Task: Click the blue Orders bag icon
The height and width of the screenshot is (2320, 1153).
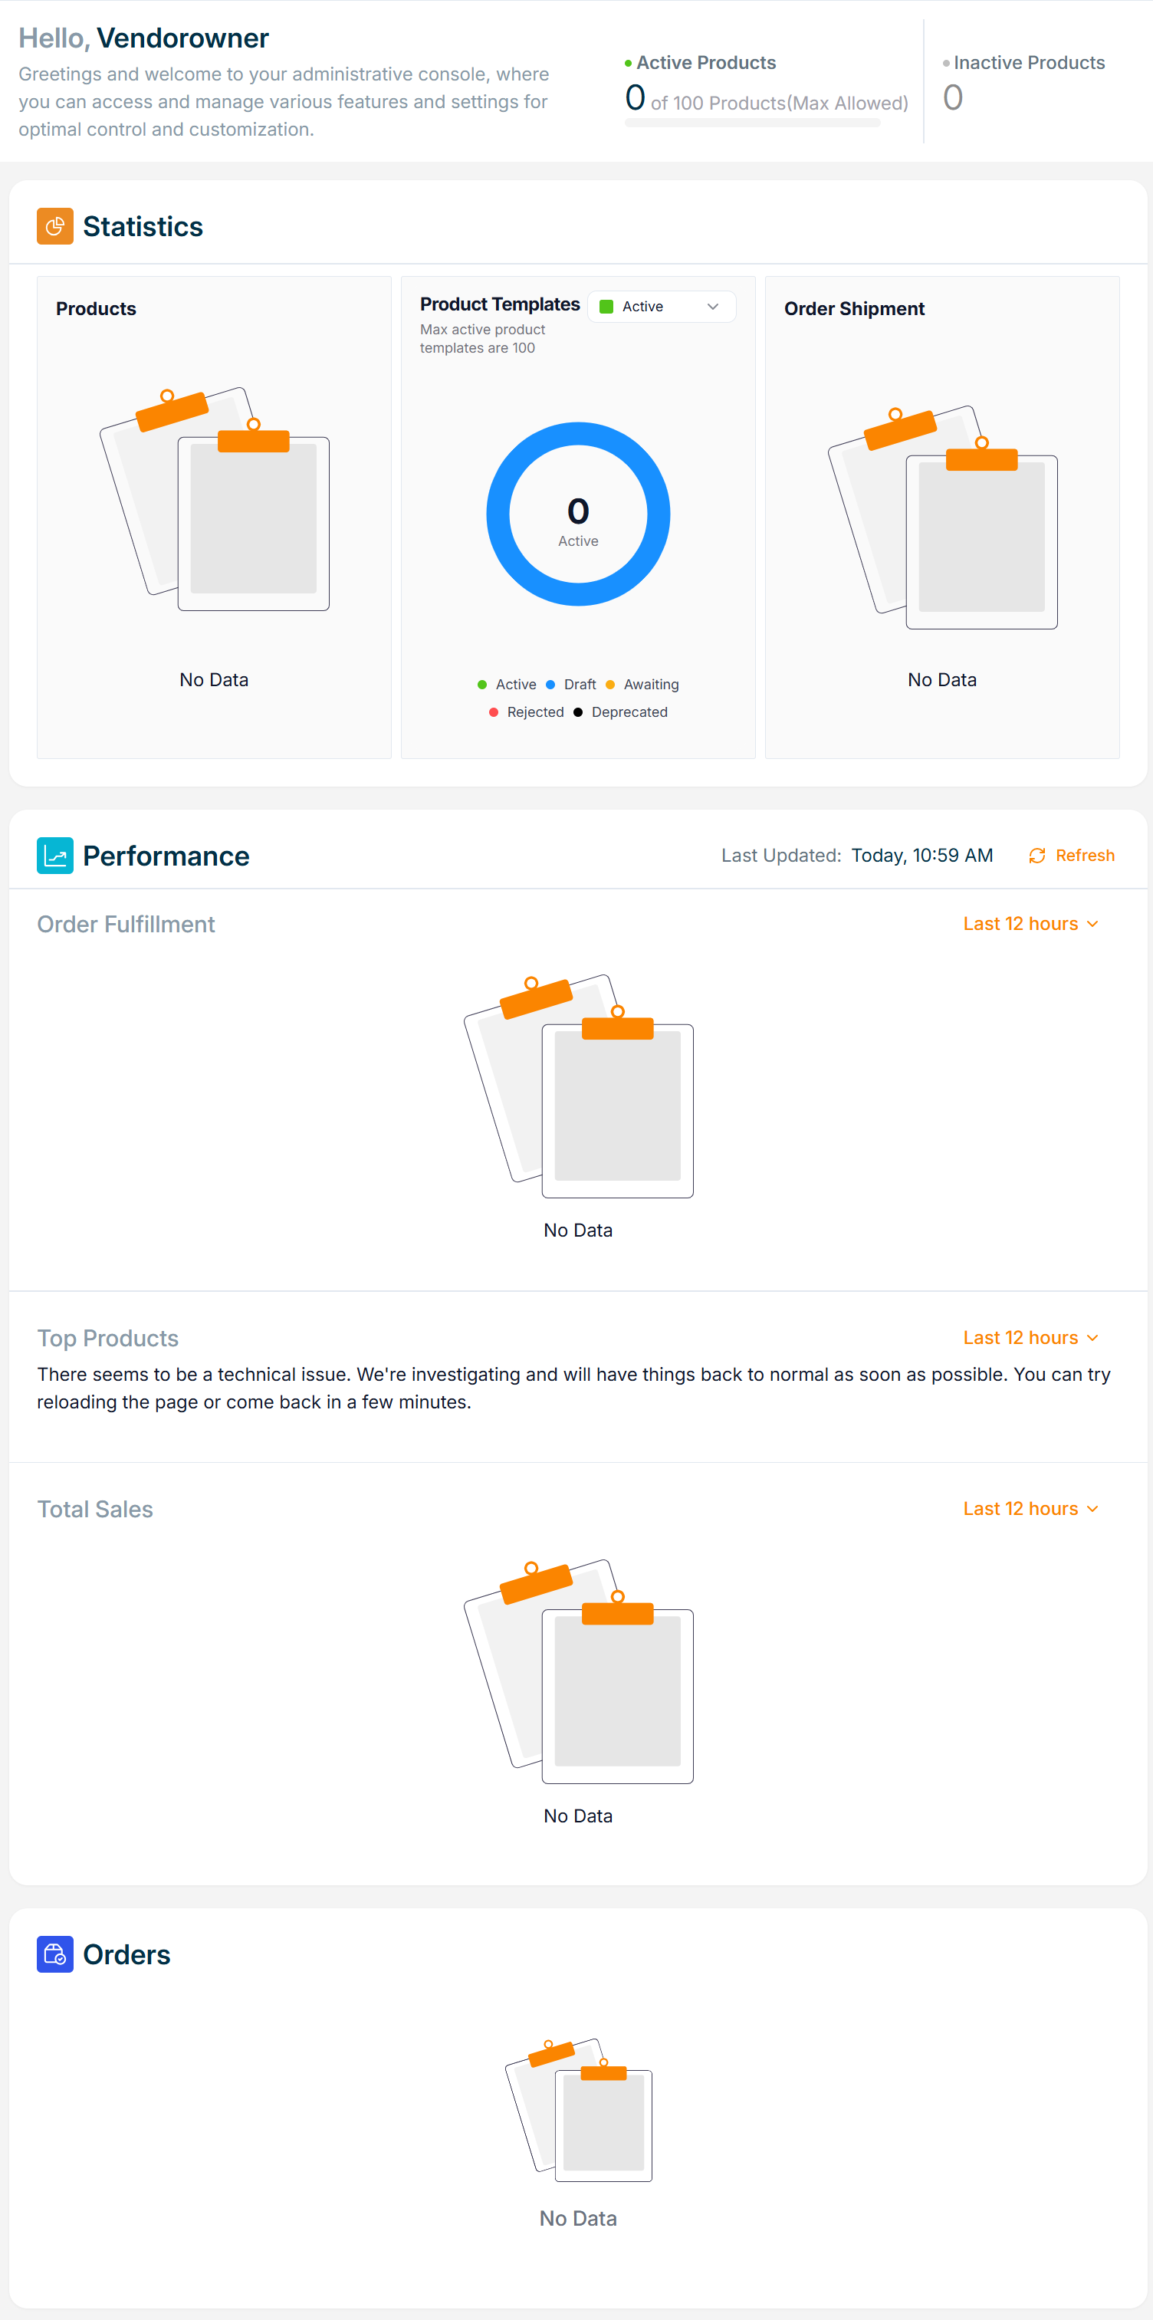Action: [55, 1954]
